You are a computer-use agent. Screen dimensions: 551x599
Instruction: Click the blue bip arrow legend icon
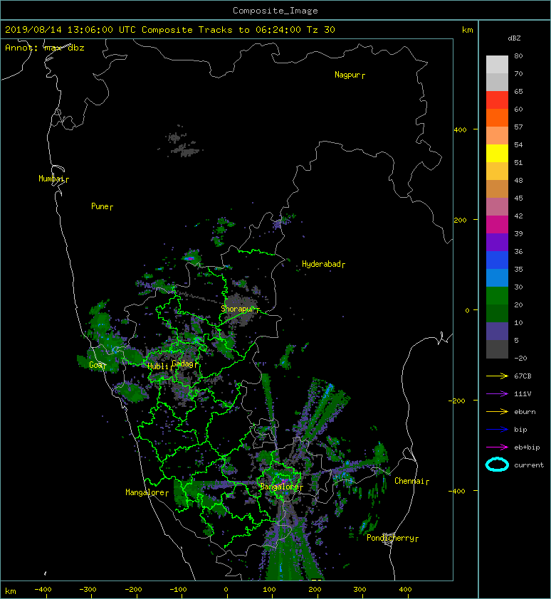tap(497, 430)
